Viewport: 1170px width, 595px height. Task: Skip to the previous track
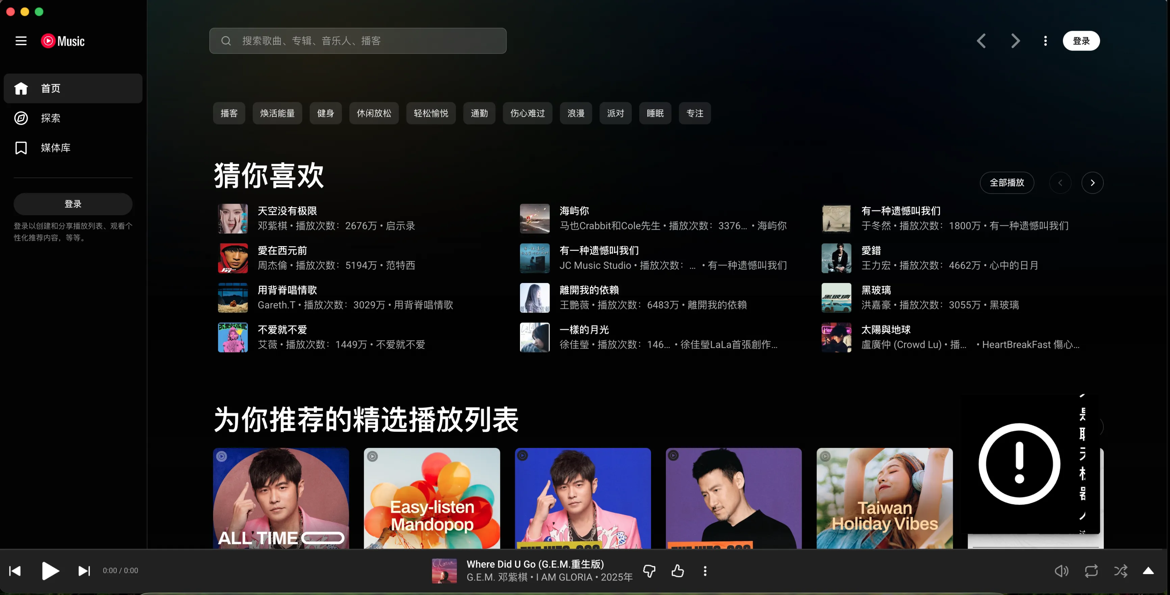15,570
